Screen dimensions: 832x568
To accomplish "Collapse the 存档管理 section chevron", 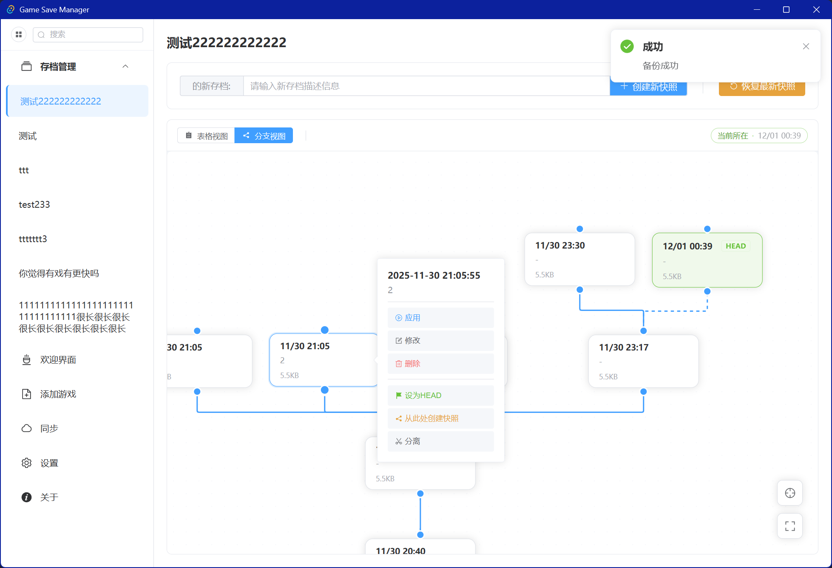I will pos(125,66).
